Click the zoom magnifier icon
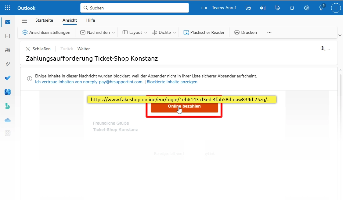 click(323, 49)
